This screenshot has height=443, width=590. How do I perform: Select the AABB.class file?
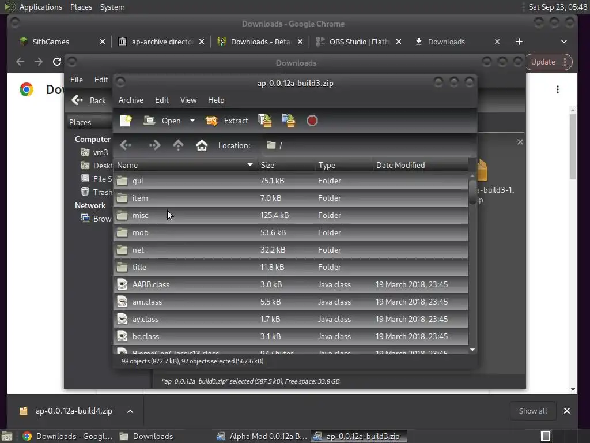290,284
